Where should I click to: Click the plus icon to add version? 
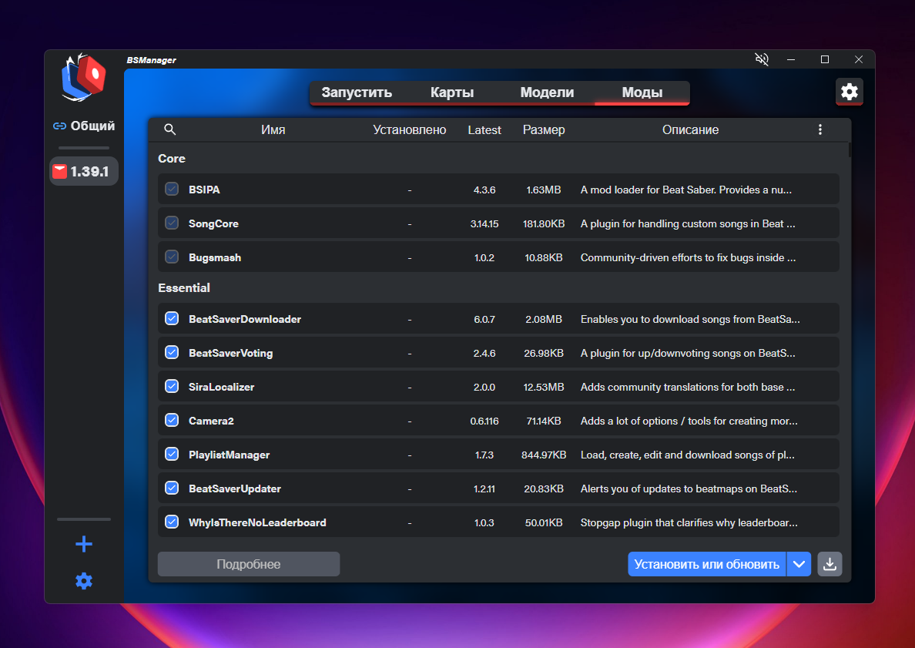tap(84, 545)
